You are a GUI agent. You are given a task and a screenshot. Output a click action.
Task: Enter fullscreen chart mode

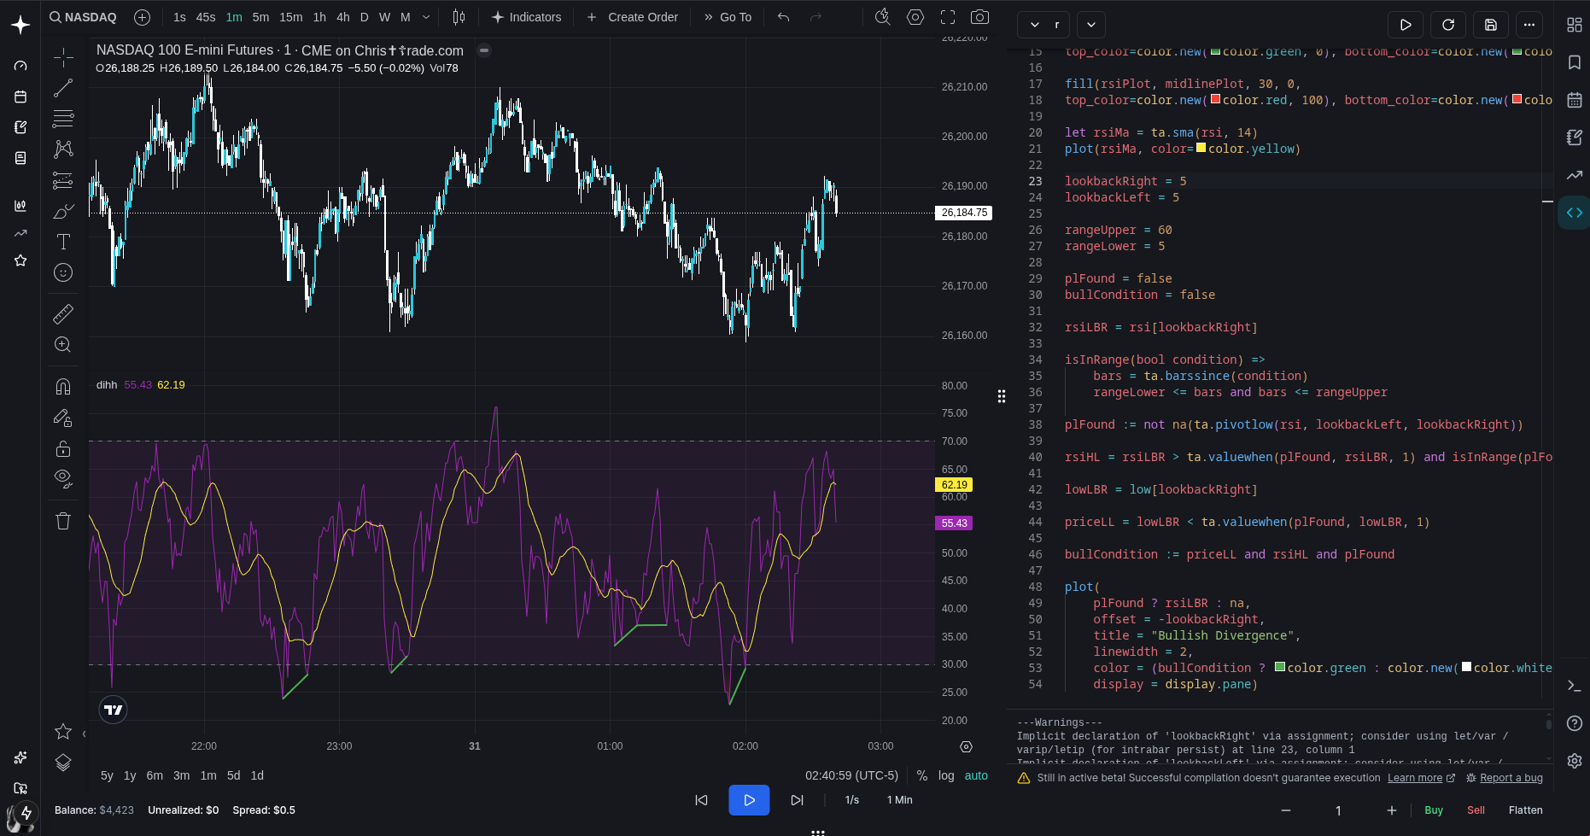coord(948,17)
